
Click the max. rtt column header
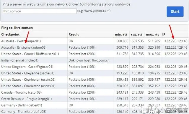pyautogui.click(x=152, y=34)
